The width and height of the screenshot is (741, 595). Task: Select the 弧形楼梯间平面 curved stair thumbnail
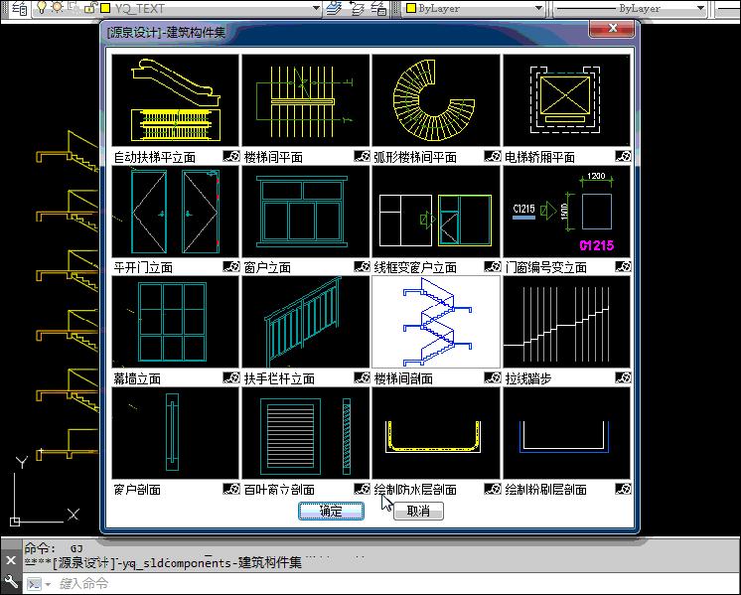(x=436, y=100)
